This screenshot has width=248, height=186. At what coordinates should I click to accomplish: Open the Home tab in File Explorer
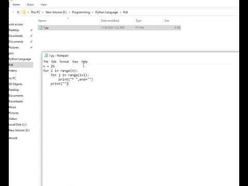point(16,5)
